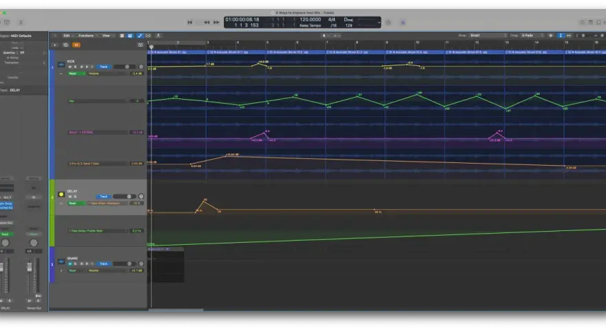Click the grid list view icon
Screen dimensions: 606x330
tap(122, 36)
